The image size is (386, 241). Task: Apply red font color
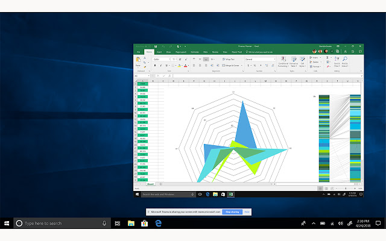coord(185,66)
